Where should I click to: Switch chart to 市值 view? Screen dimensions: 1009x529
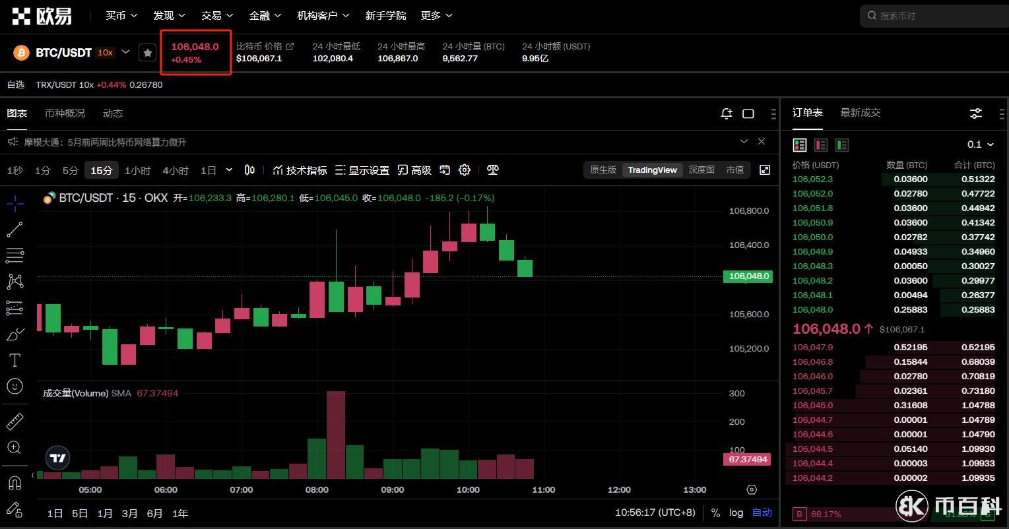(735, 170)
